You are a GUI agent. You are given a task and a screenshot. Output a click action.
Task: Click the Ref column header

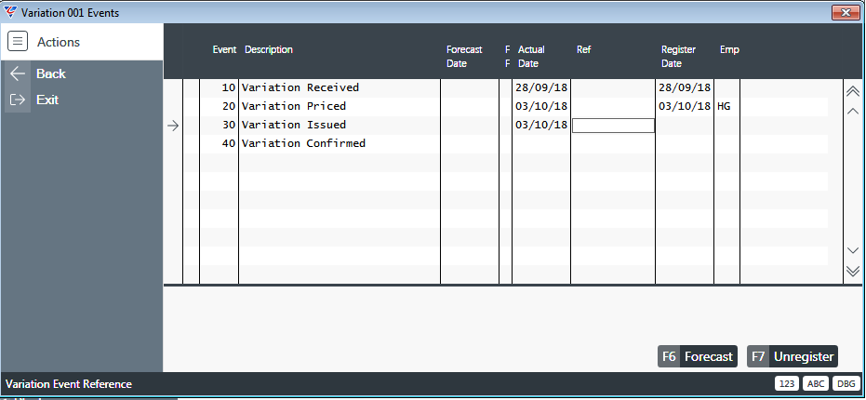(x=584, y=49)
